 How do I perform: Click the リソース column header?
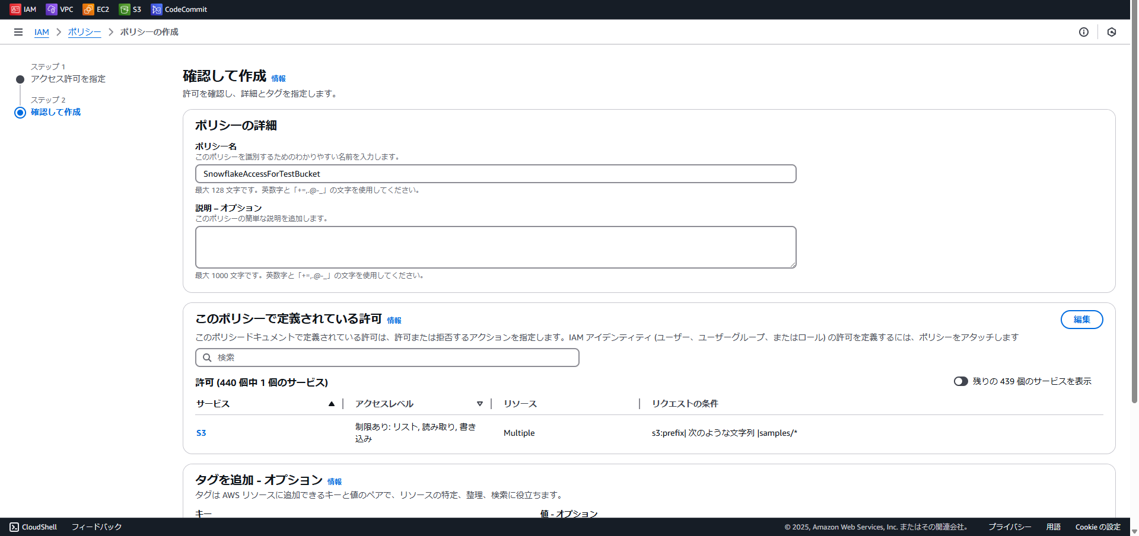tap(520, 404)
